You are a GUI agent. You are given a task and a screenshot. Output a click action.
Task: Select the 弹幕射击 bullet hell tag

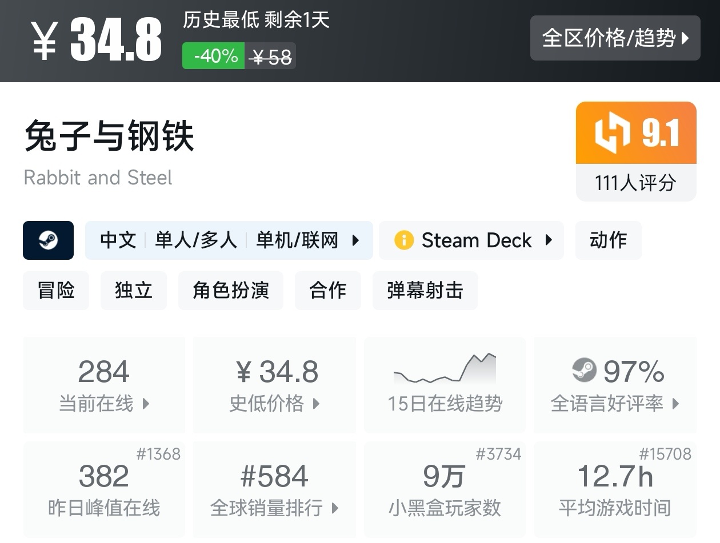[x=425, y=291]
